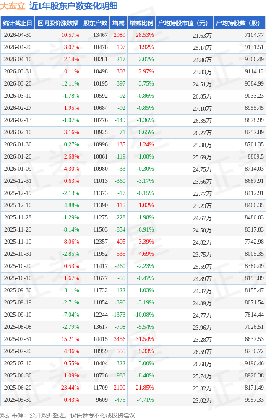Viewport: 266px width, 419px height.
Task: Click the 10.57% price change value
Action: click(x=70, y=35)
